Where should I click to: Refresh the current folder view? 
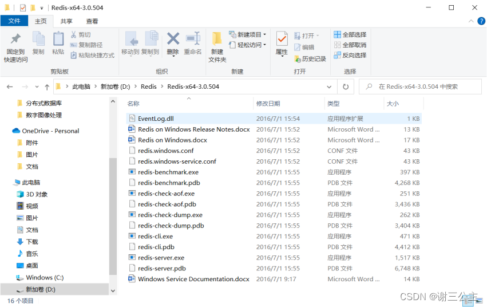click(x=346, y=86)
